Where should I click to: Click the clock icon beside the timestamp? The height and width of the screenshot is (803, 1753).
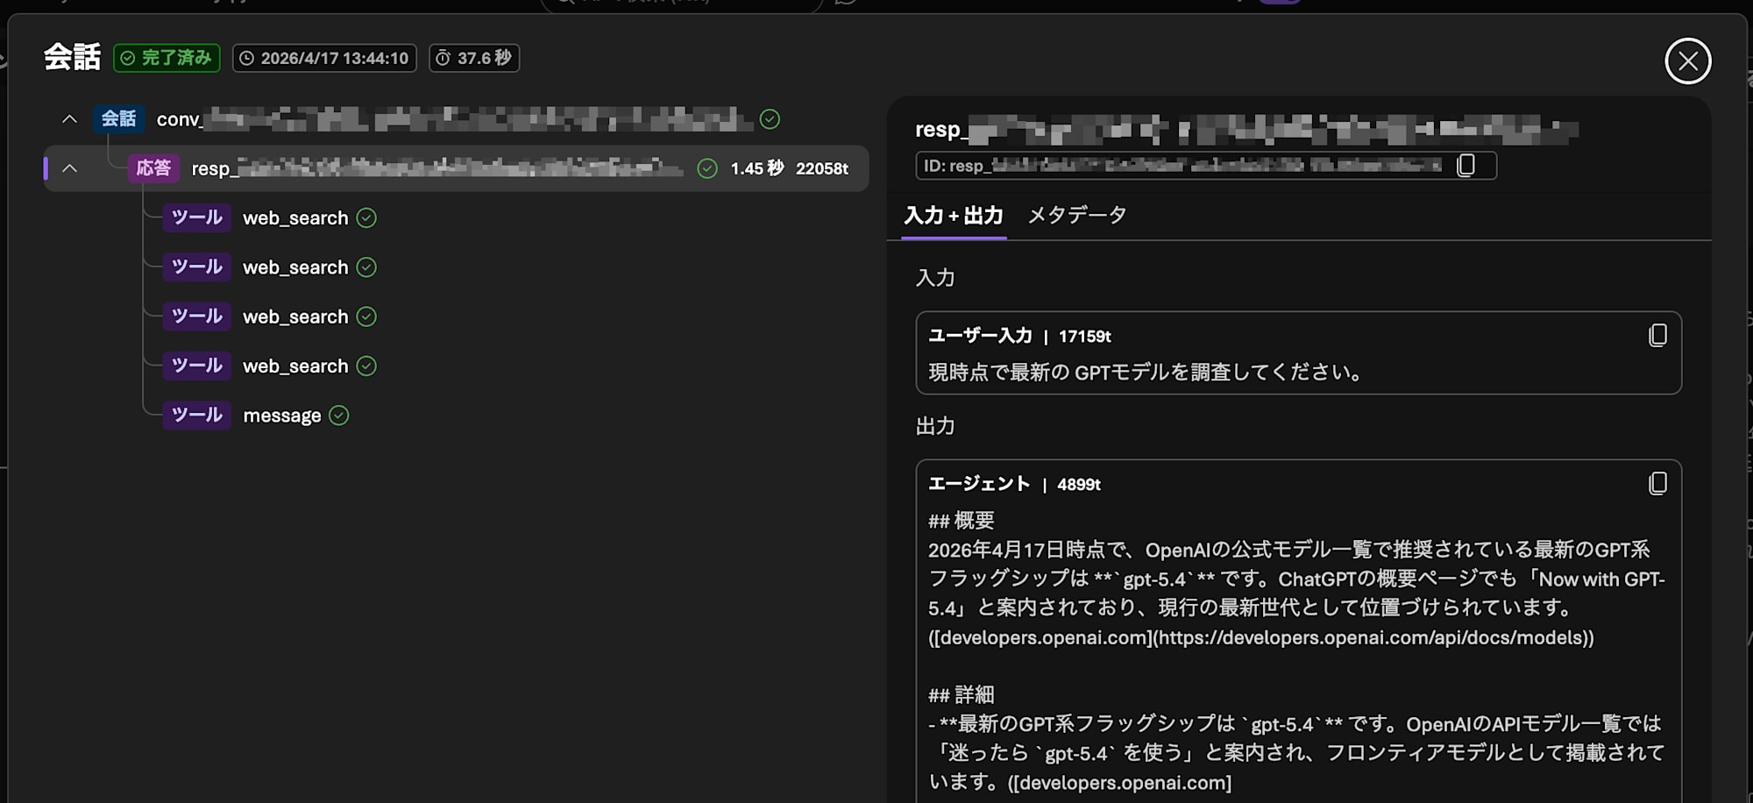[x=248, y=58]
